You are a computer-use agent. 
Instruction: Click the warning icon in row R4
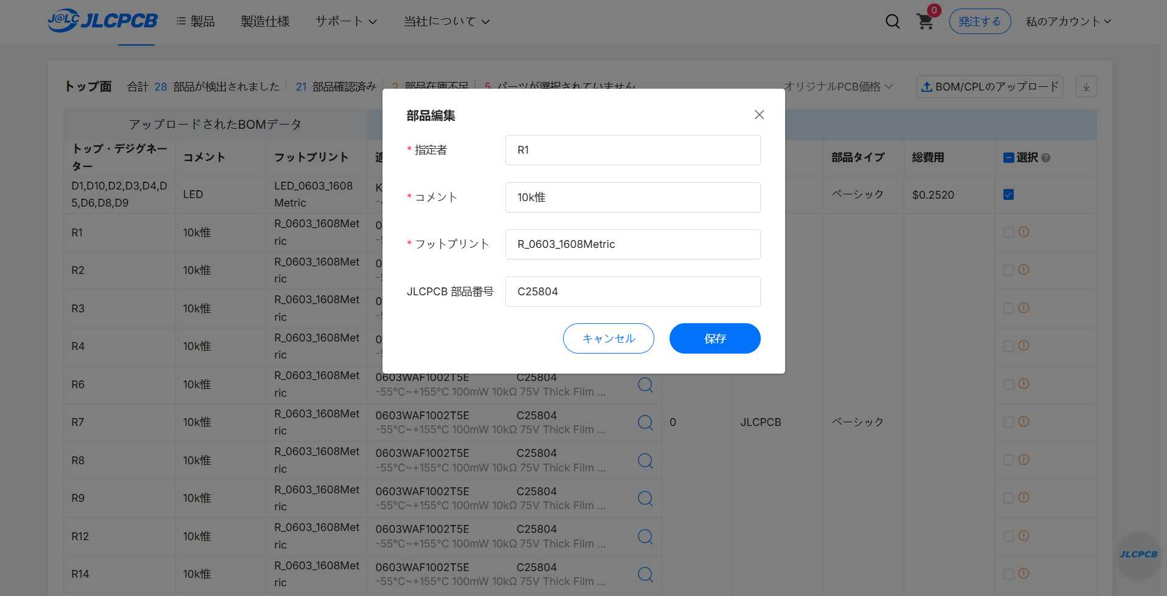point(1024,345)
